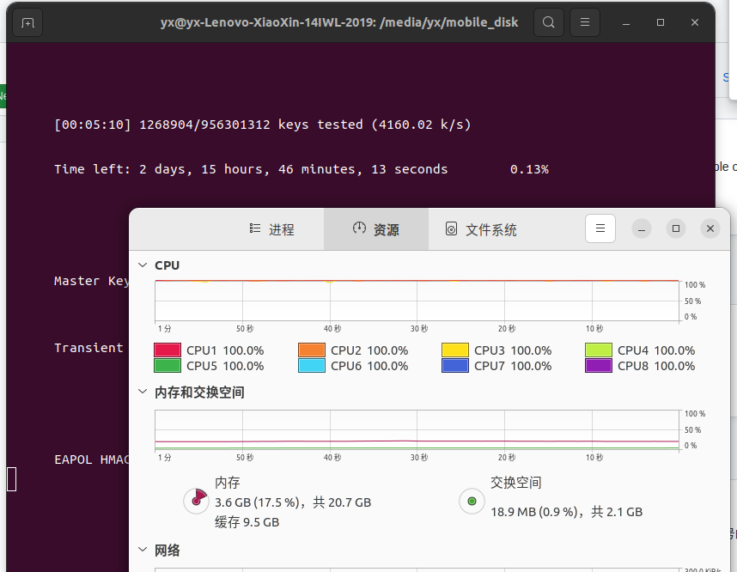Click the 交换空间 pie chart icon
Image resolution: width=737 pixels, height=572 pixels.
click(x=472, y=502)
